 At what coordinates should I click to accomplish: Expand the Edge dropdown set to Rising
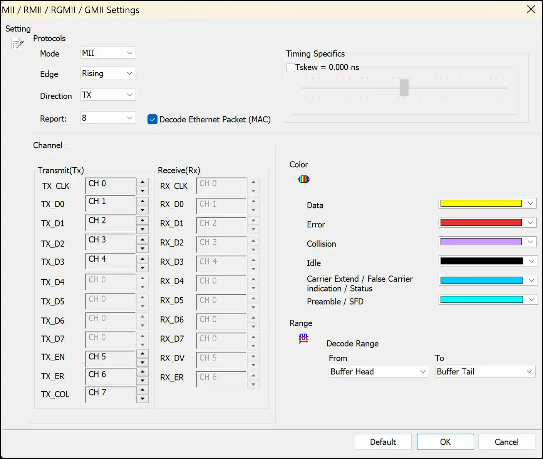[x=108, y=73]
